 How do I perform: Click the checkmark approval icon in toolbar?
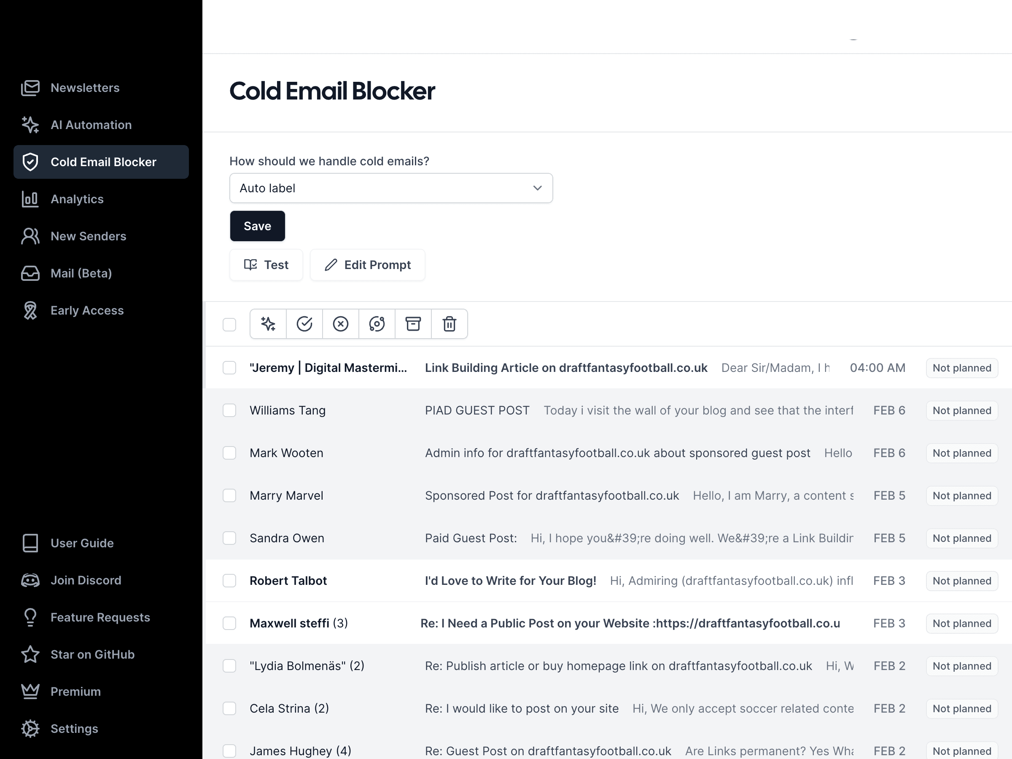point(304,324)
